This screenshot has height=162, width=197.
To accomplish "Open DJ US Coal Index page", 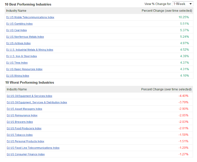I will pos(17,30).
